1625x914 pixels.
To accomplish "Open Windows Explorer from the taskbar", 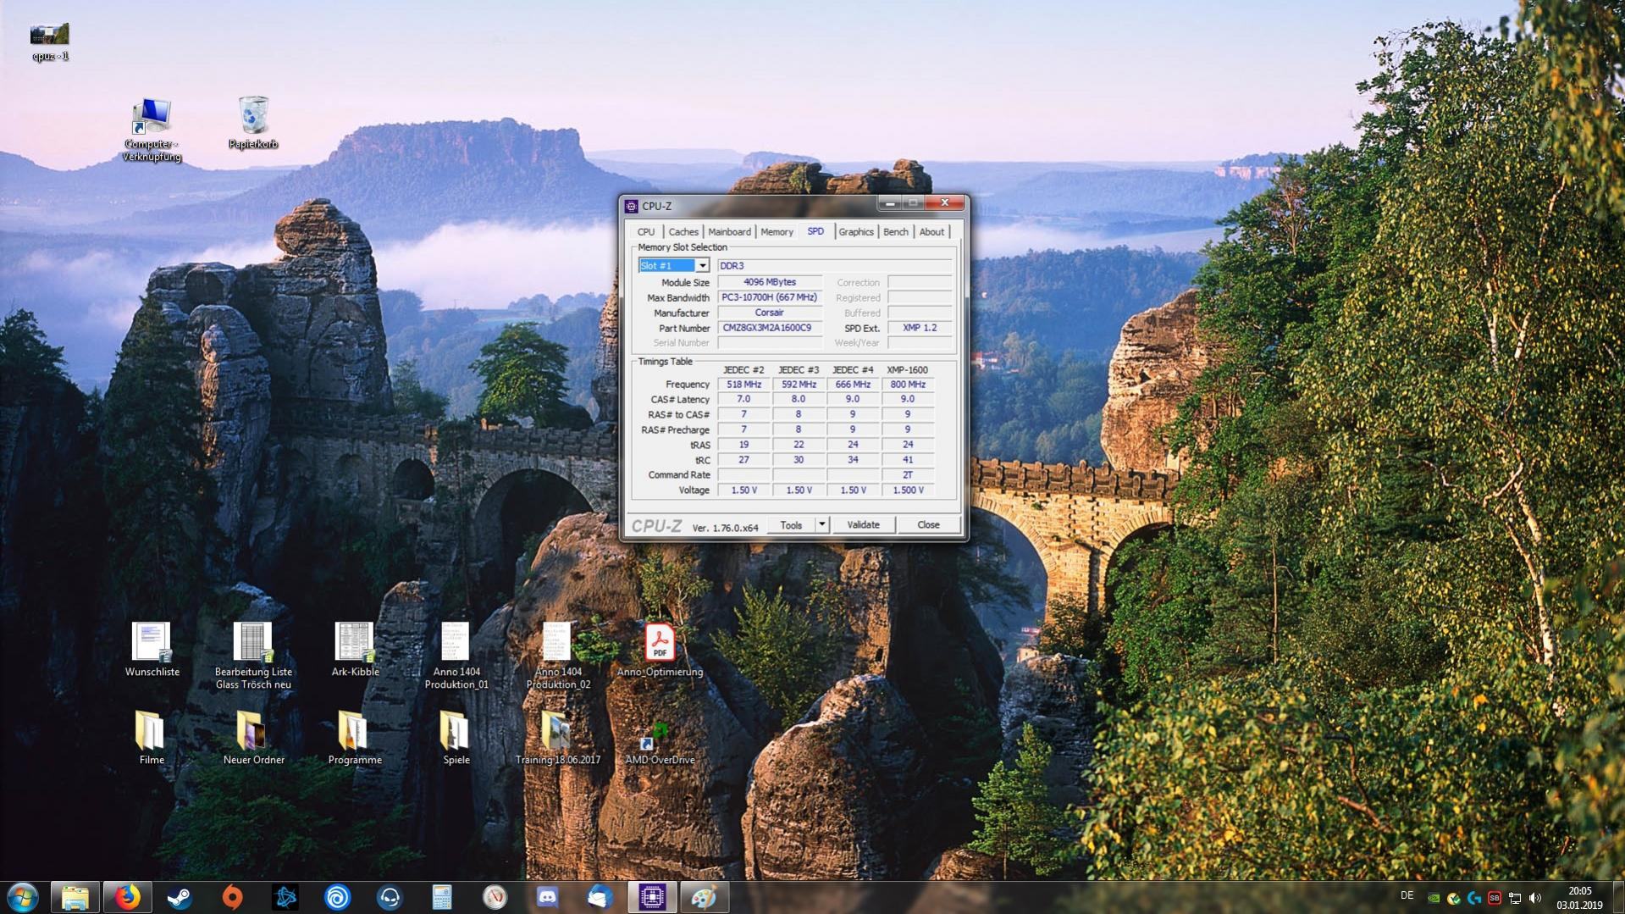I will coord(75,897).
